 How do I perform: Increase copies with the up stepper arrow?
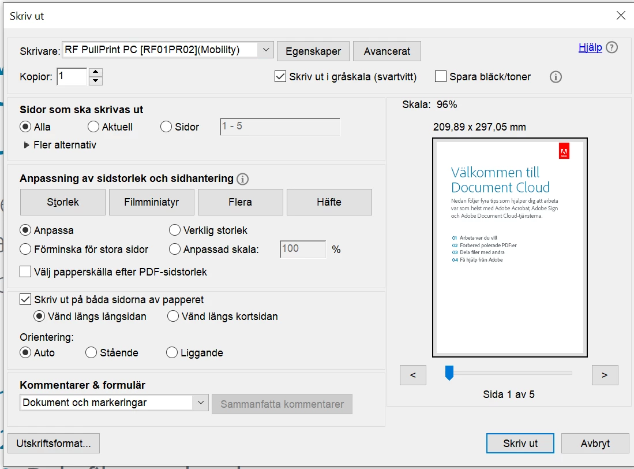pos(95,72)
